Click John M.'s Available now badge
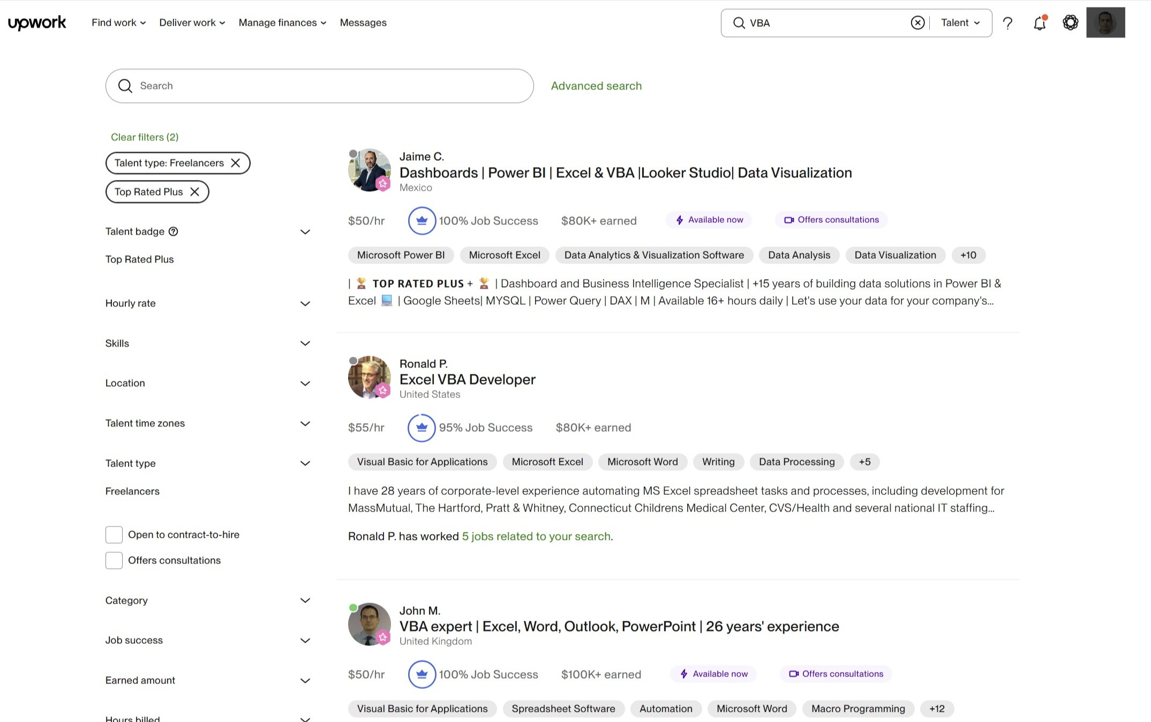Viewport: 1151px width, 722px height. pyautogui.click(x=713, y=674)
